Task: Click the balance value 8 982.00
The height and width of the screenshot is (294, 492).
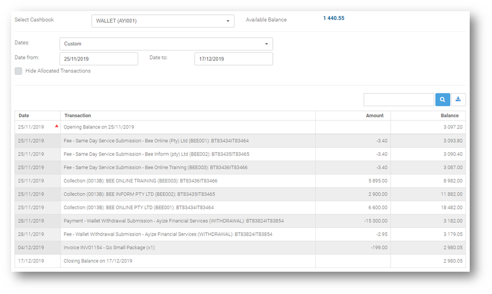Action: (x=453, y=181)
